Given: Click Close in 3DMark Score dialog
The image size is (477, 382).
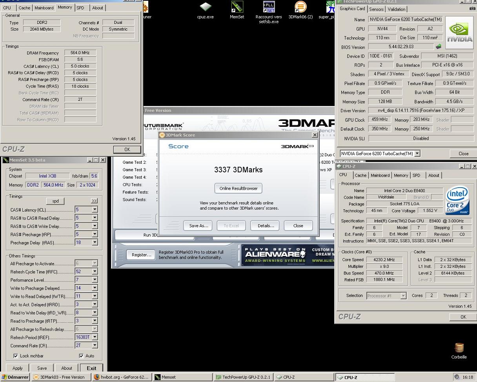Looking at the screenshot, I should tap(298, 226).
